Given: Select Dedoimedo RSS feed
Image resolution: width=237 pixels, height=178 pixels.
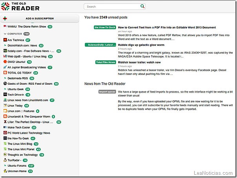Looking at the screenshot, I should point(18,78).
